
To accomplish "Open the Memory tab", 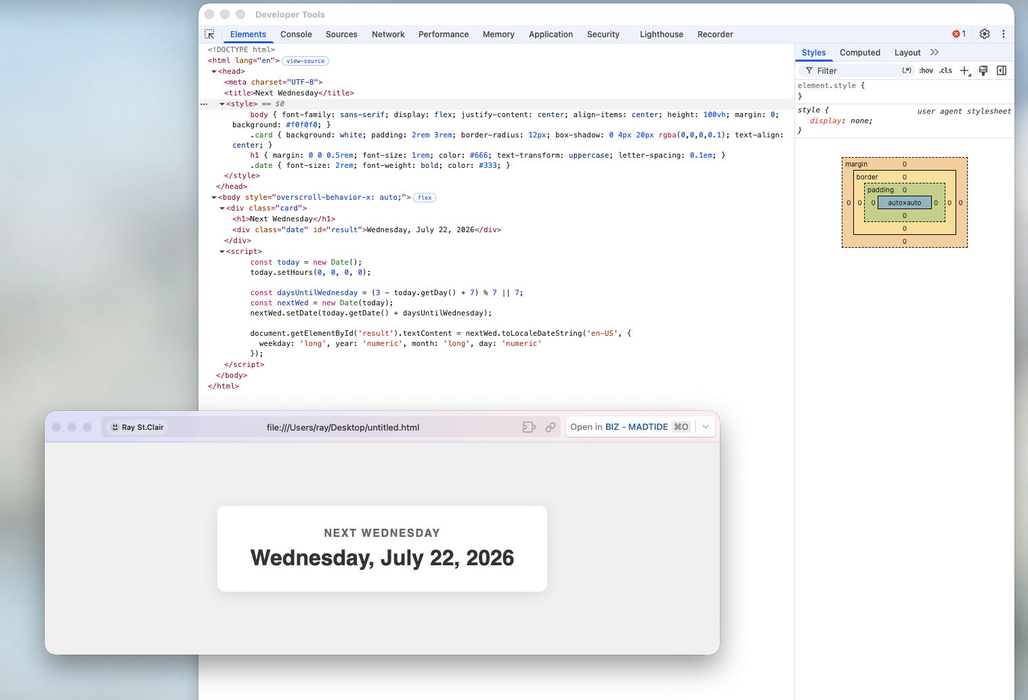I will coord(498,35).
